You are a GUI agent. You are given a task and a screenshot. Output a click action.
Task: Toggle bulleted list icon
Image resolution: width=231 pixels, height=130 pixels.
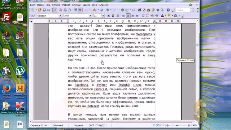coord(148,16)
